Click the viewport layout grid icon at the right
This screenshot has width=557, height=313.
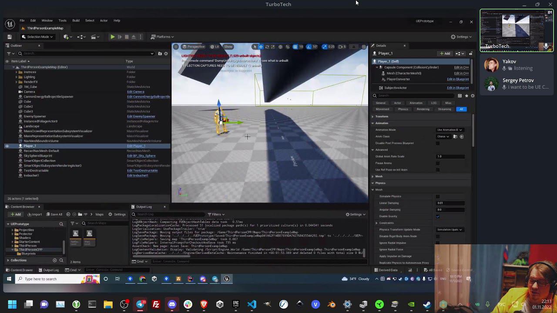point(364,47)
